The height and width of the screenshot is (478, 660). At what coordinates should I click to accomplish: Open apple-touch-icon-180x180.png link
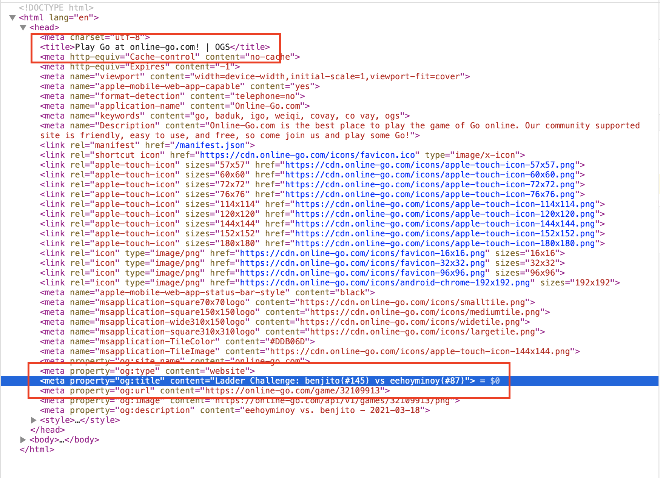click(x=445, y=244)
